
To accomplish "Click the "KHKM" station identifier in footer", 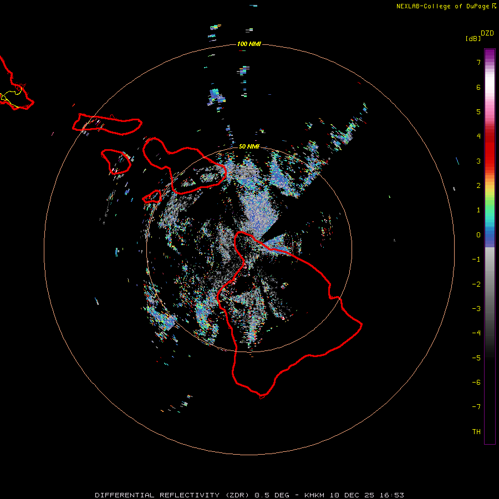I will click(x=313, y=495).
